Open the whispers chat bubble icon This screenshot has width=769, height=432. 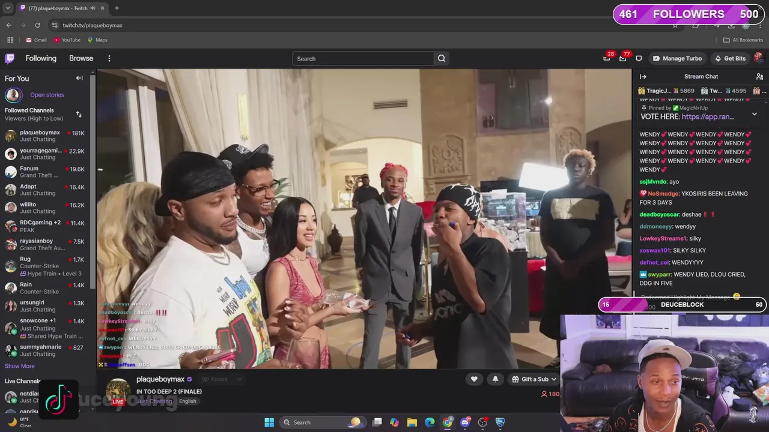coord(639,58)
